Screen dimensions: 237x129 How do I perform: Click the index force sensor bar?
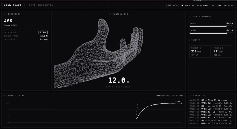(211, 26)
